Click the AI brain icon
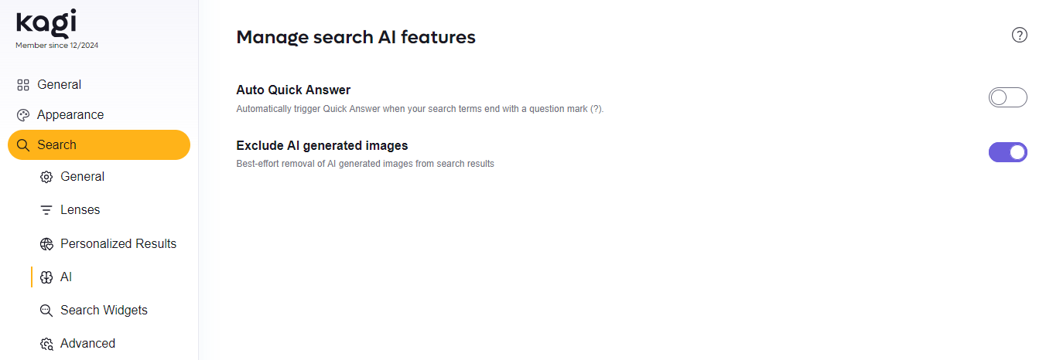The image size is (1046, 360). pyautogui.click(x=46, y=277)
